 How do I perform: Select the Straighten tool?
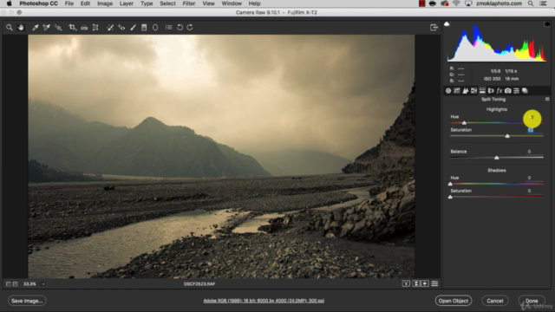(x=84, y=27)
